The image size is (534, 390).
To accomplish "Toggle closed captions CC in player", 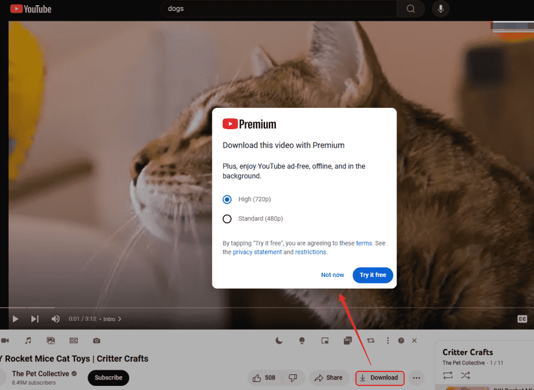I will (x=522, y=319).
